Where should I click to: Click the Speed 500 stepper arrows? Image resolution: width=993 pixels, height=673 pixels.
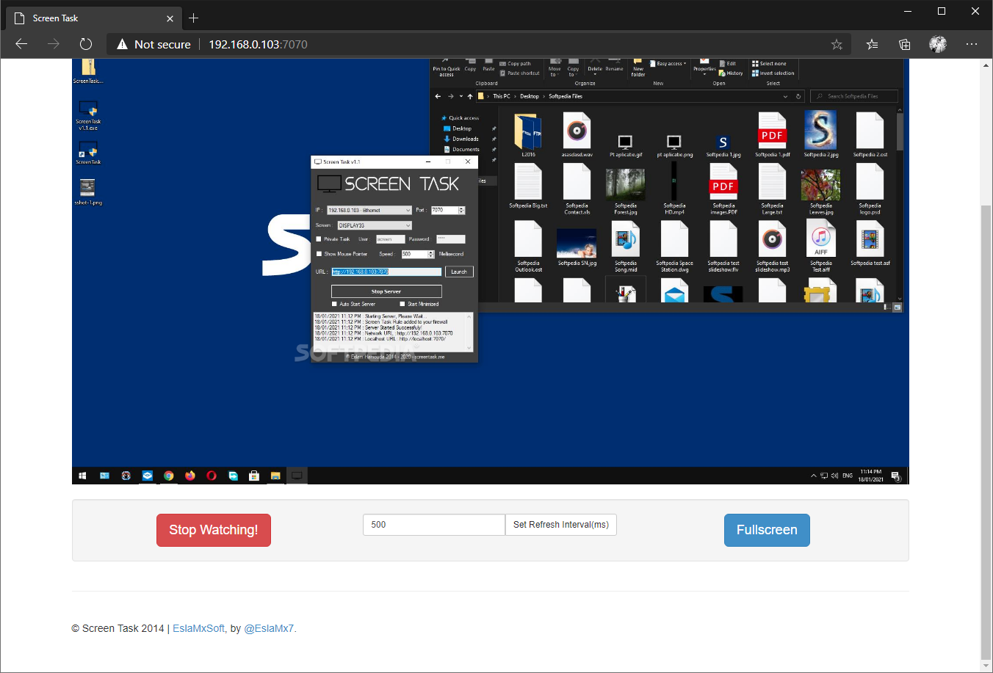(431, 254)
